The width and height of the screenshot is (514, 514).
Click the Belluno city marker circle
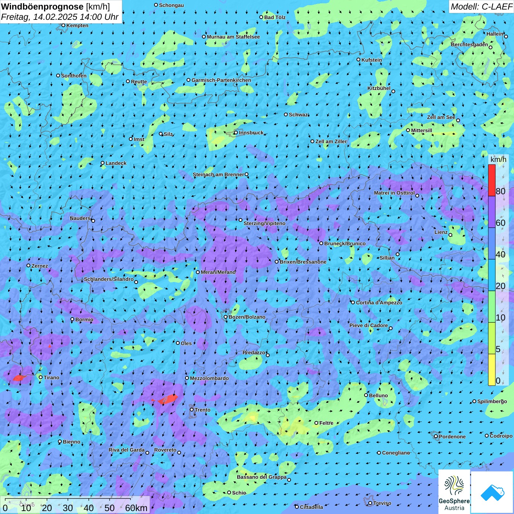point(366,395)
